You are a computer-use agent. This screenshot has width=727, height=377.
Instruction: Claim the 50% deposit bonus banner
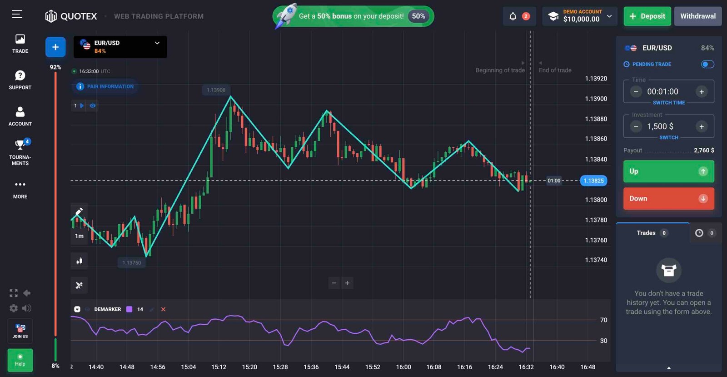[353, 16]
